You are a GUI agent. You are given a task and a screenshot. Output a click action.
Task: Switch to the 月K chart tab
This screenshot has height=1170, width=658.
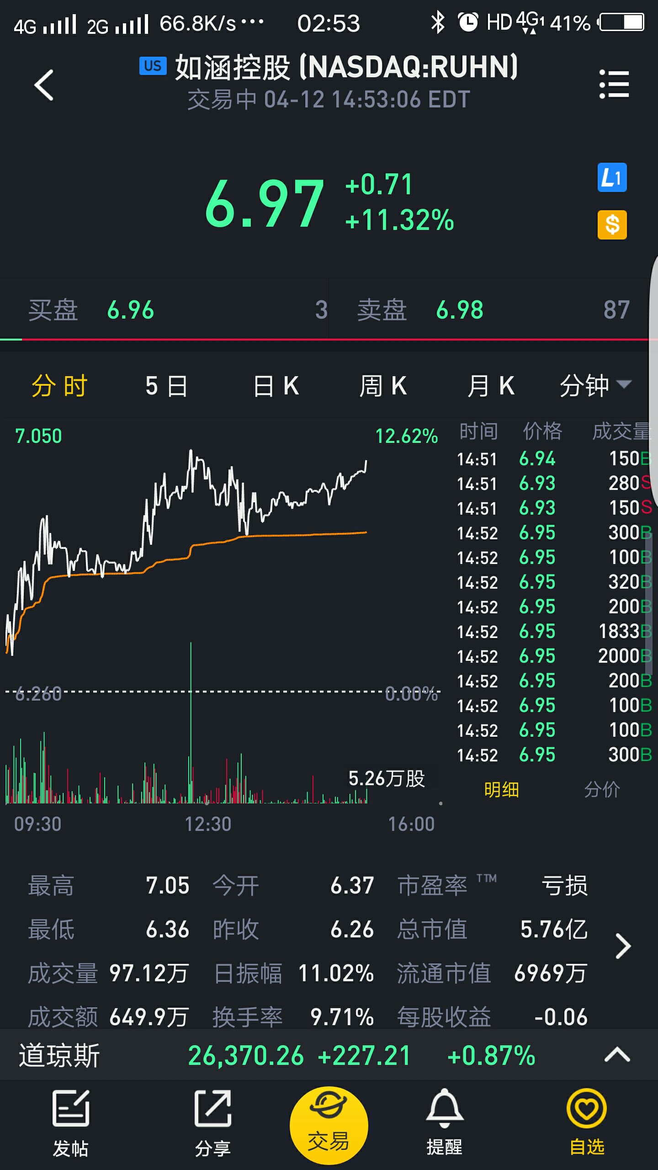coord(491,386)
